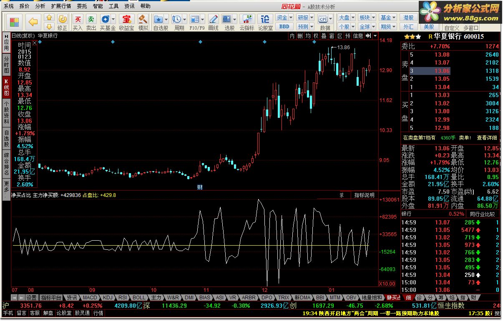Click the 美股 button
This screenshot has width=503, height=321.
429,27
